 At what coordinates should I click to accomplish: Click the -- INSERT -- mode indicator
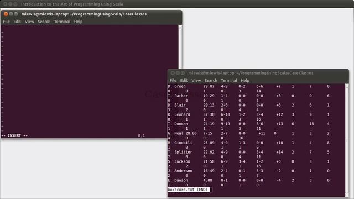pos(14,135)
